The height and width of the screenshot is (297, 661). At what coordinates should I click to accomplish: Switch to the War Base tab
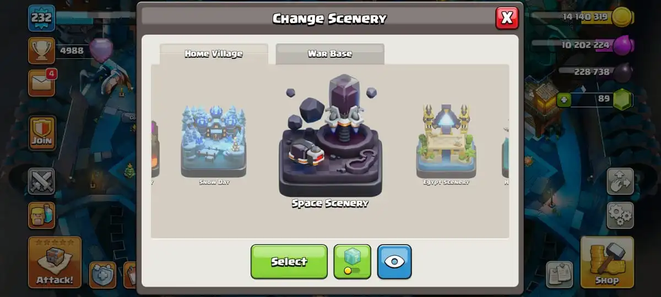click(330, 54)
